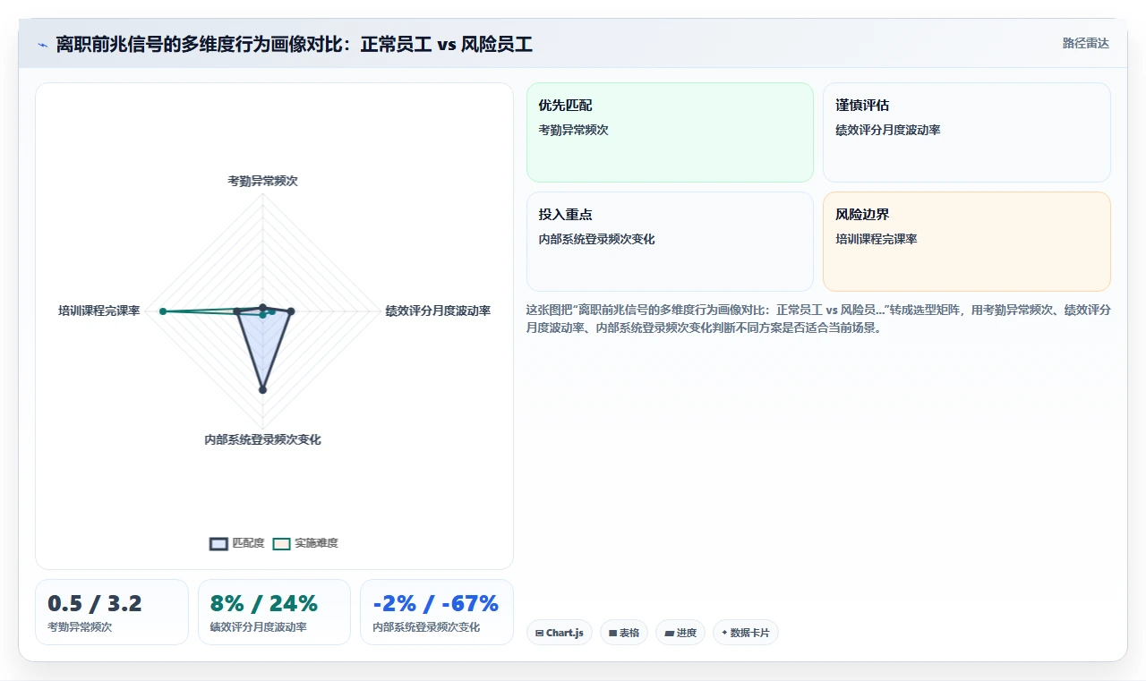Click 绩效评分月度波动率 label under 8% / 24%
1146x681 pixels.
[259, 626]
